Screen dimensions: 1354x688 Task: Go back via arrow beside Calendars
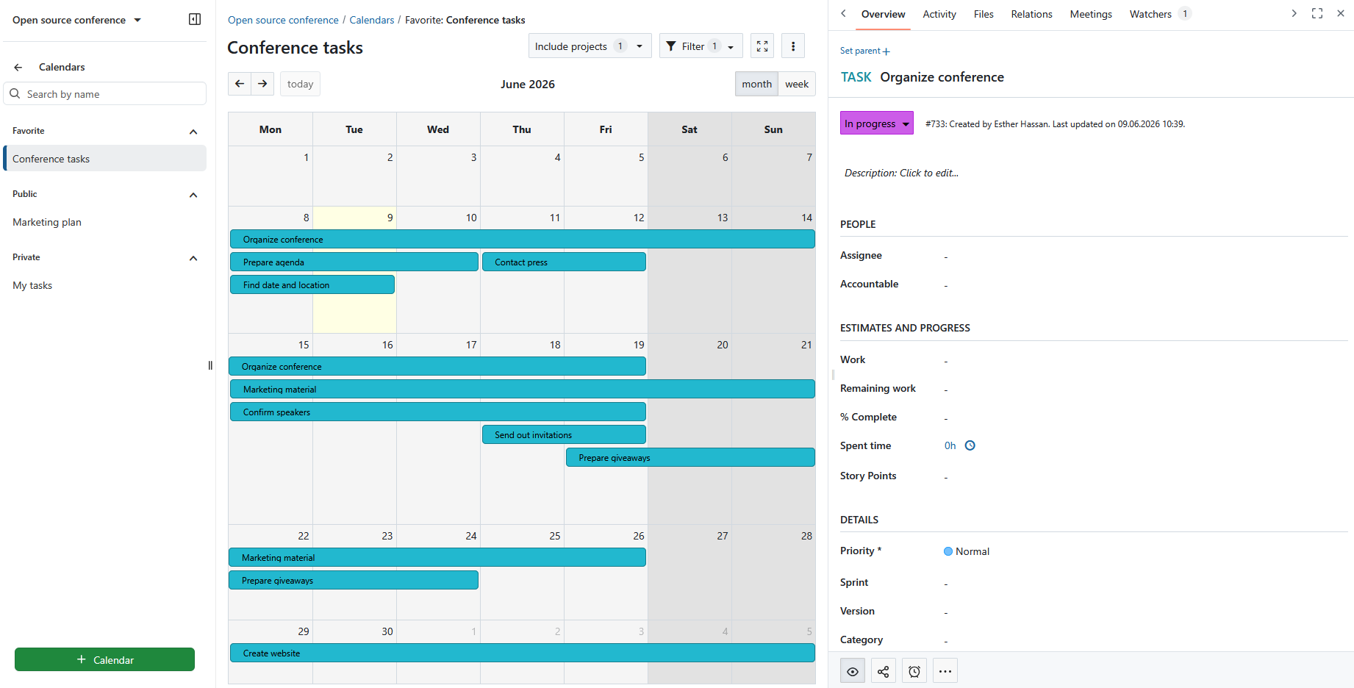(18, 67)
